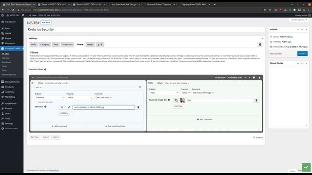Open Pages in the WordPress sidebar
Screen dimensions: 312x175
[8, 38]
